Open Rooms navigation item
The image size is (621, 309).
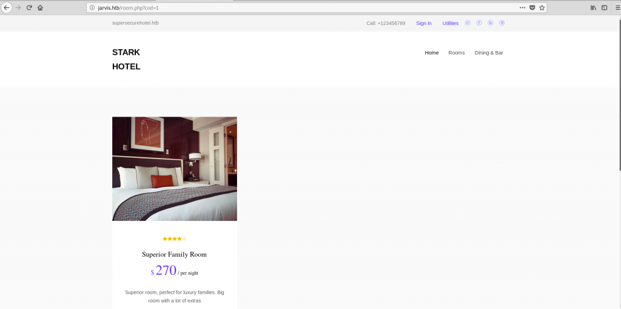(x=457, y=53)
